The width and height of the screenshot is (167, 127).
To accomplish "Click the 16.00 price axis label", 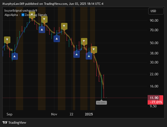I will click(x=154, y=86).
